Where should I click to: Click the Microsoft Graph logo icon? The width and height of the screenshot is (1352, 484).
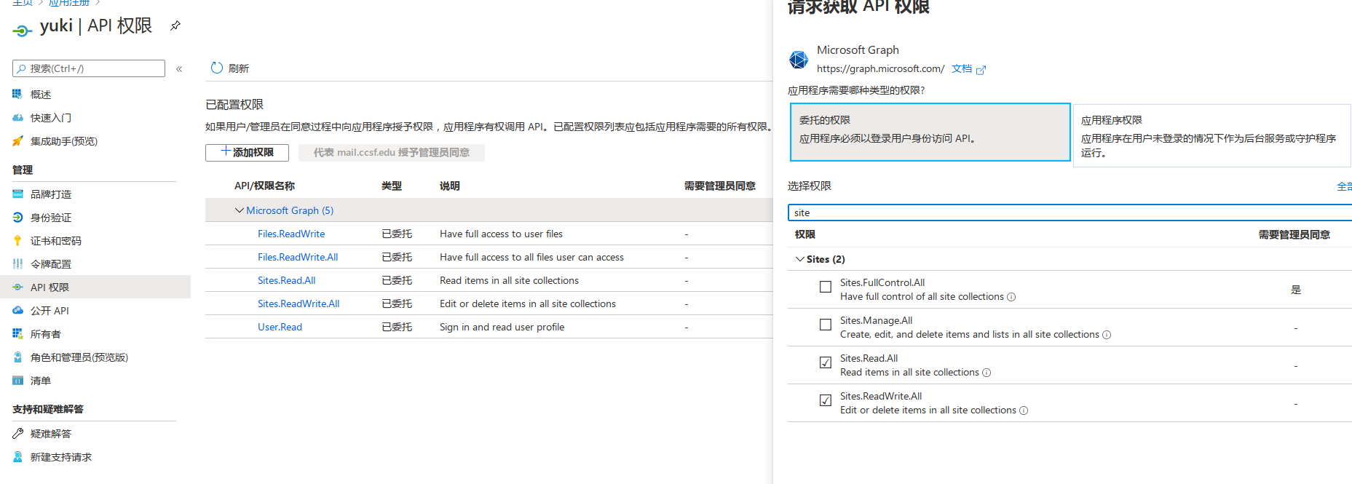(799, 60)
